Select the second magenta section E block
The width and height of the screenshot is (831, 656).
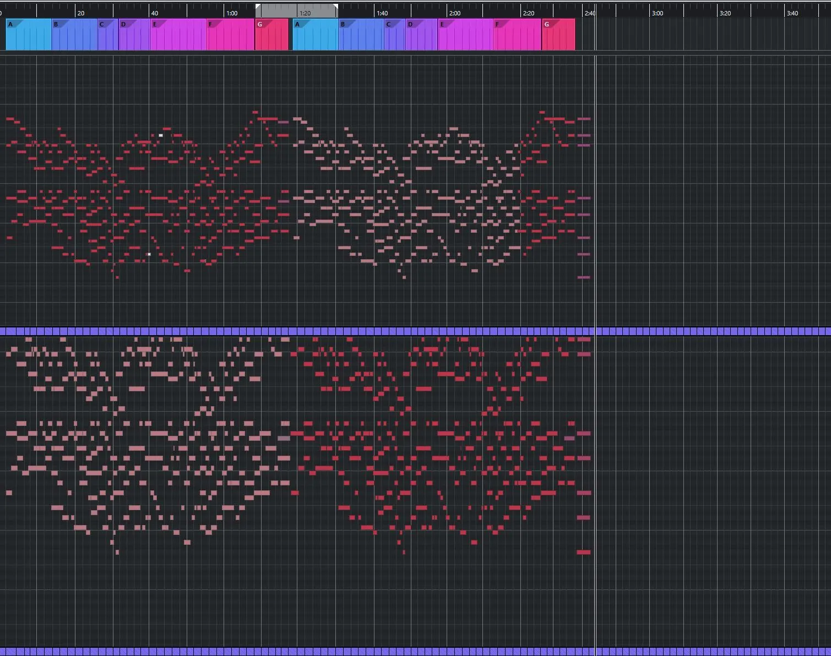coord(465,35)
